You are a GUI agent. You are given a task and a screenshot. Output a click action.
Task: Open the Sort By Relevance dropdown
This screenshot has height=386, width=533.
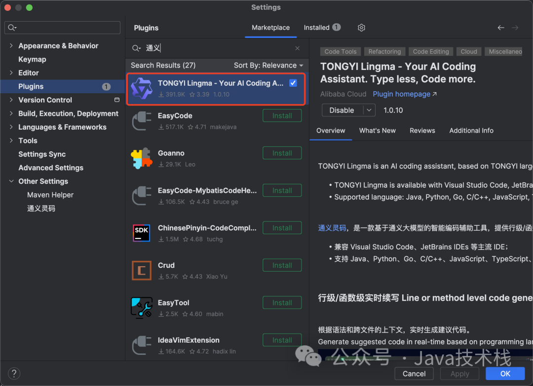tap(268, 65)
